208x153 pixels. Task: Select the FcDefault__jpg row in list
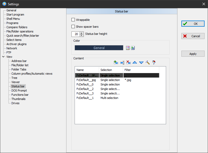point(86,80)
